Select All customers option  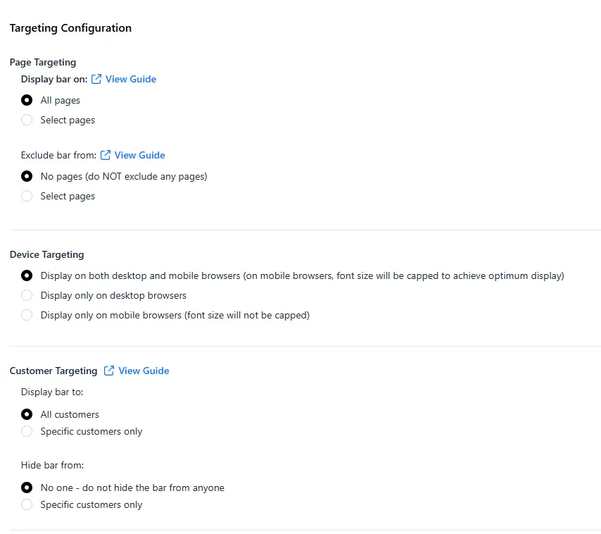[27, 414]
